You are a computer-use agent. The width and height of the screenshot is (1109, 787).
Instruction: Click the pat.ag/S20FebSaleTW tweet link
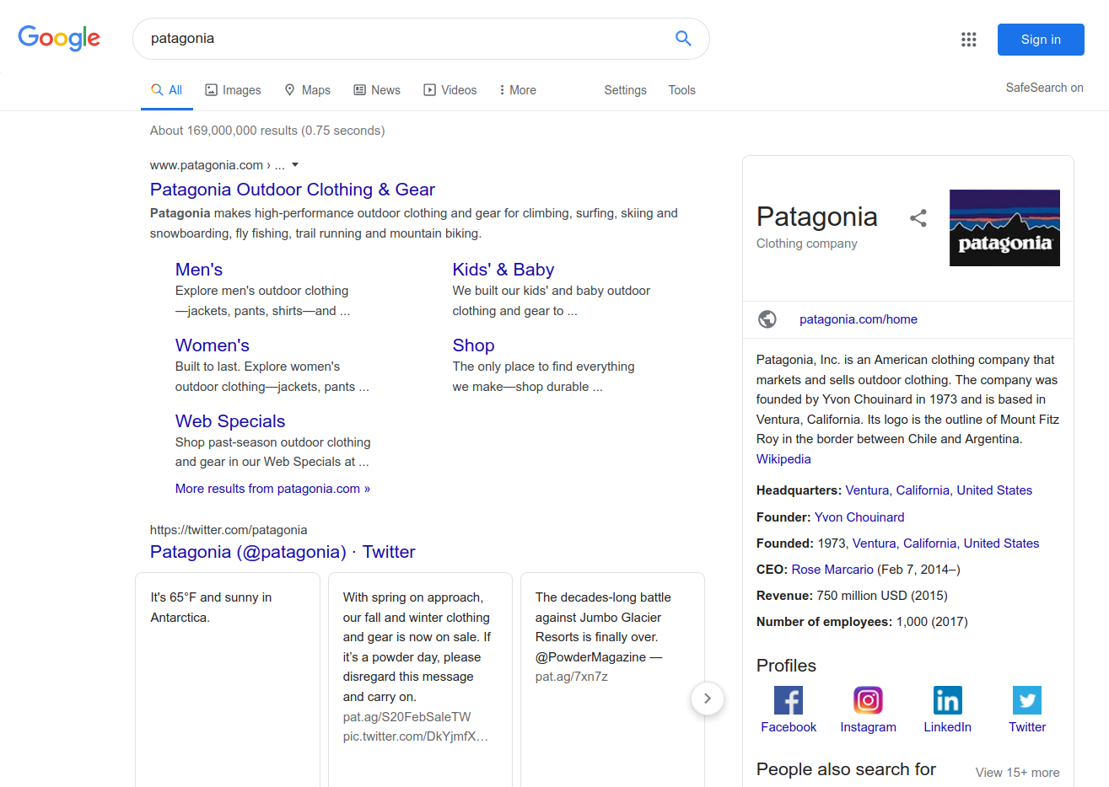click(x=406, y=717)
